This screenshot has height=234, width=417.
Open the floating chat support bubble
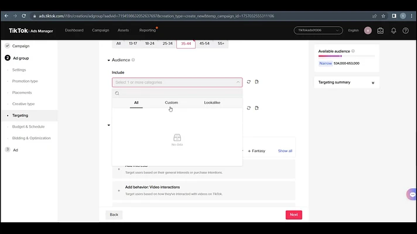pyautogui.click(x=412, y=194)
